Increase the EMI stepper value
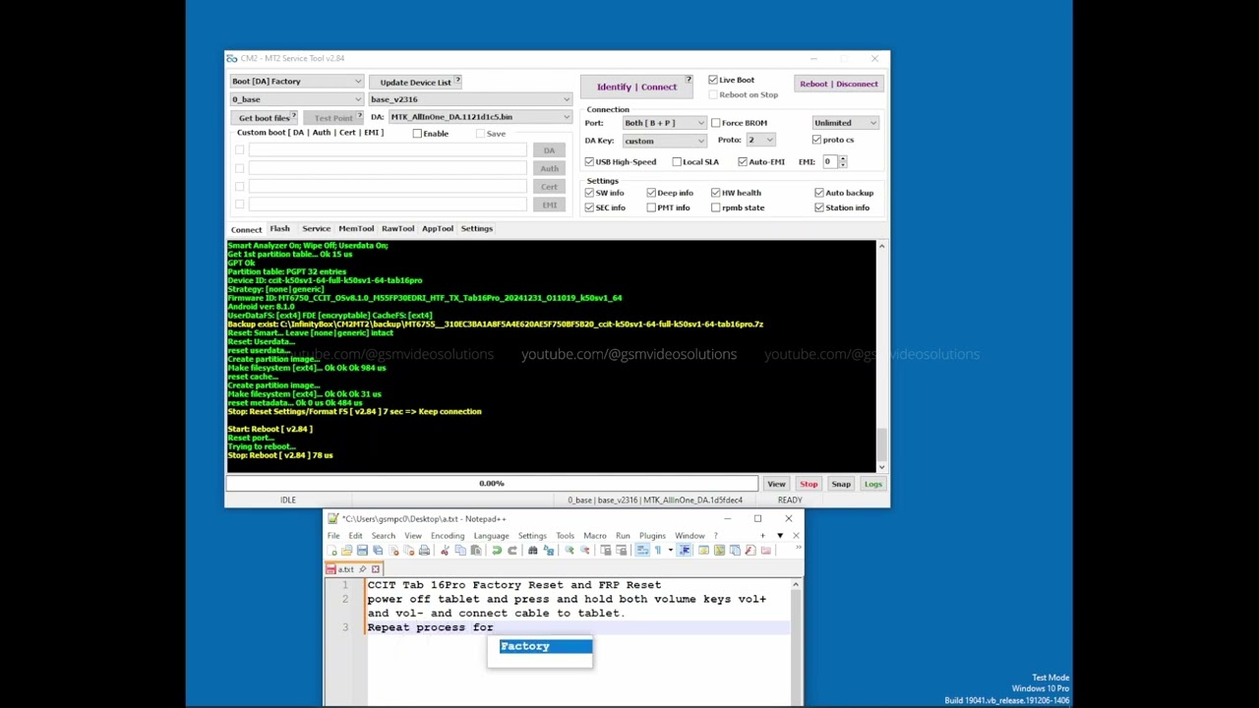Viewport: 1259px width, 708px height. pos(843,158)
